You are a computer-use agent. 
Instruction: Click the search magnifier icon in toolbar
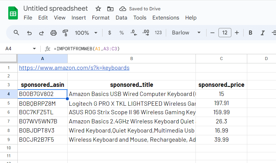17,33
